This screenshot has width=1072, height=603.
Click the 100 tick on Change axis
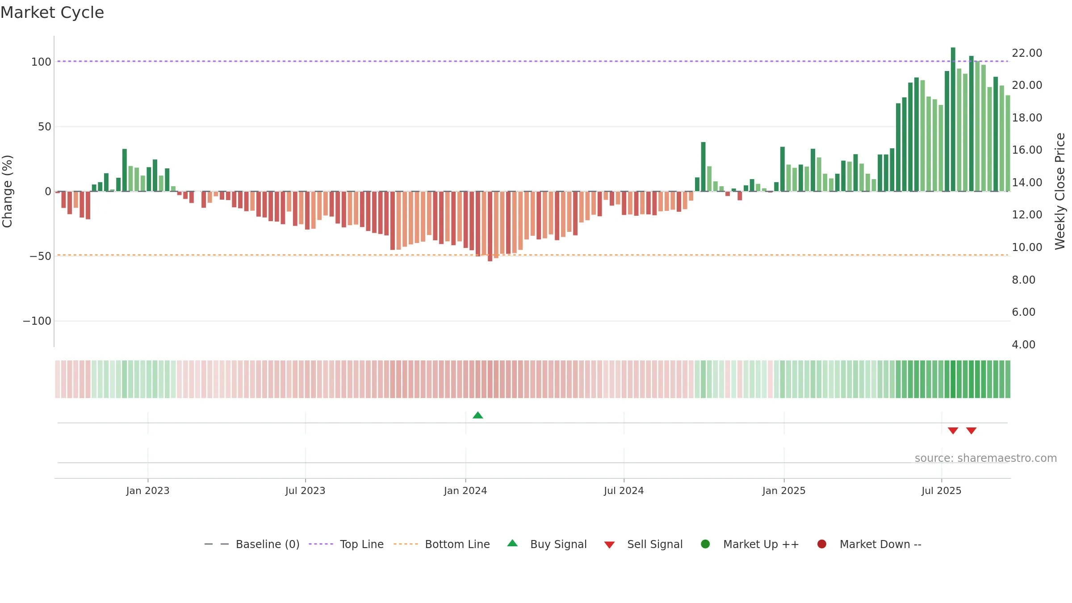tap(41, 62)
